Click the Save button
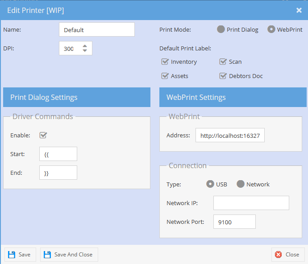This screenshot has width=308, height=264. (x=20, y=255)
